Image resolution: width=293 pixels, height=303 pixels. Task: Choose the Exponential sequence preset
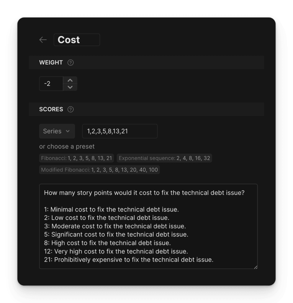(x=164, y=158)
